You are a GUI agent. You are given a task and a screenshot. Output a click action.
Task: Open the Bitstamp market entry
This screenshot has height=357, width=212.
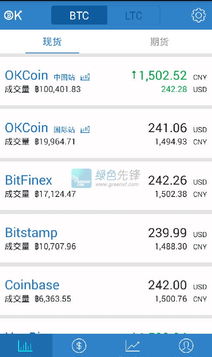[106, 238]
